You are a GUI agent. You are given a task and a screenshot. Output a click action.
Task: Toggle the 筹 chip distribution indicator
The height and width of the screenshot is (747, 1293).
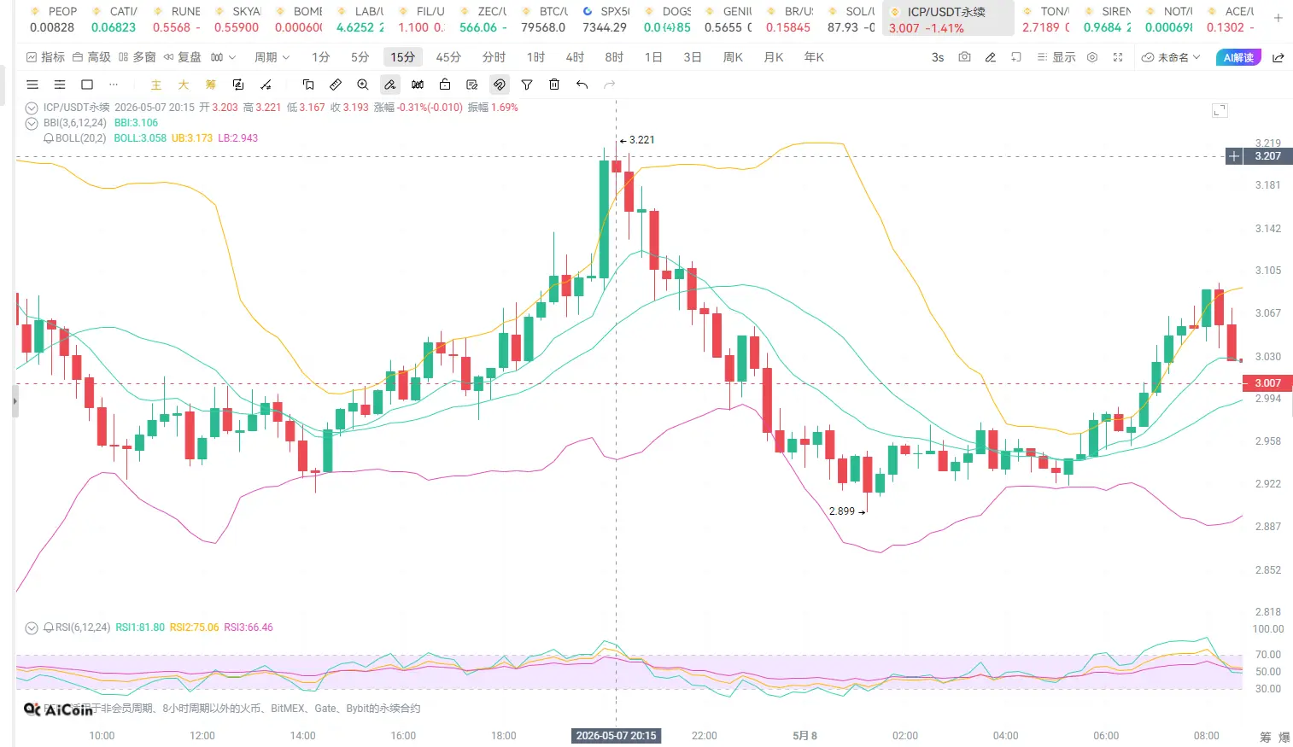tap(210, 85)
